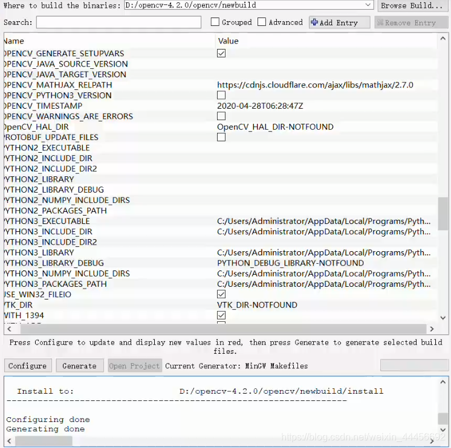Select the PYTHON2_NUMPY_INCLUDE_DIRS row
The width and height of the screenshot is (451, 448).
tap(221, 200)
